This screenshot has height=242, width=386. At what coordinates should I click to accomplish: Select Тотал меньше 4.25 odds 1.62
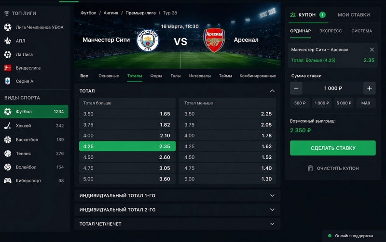pyautogui.click(x=227, y=146)
